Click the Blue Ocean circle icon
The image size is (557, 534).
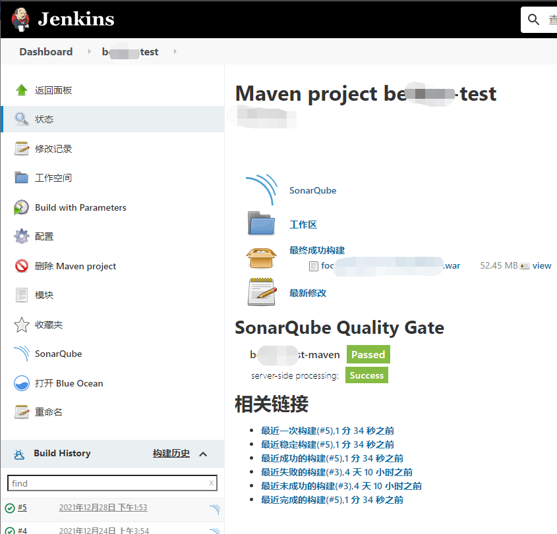tap(22, 383)
